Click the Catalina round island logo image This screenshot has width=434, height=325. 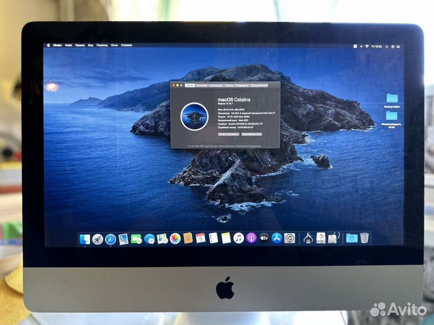click(194, 116)
